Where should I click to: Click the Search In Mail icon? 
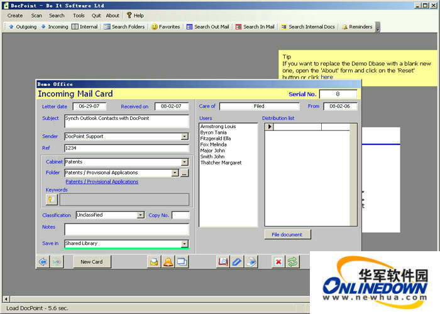238,26
